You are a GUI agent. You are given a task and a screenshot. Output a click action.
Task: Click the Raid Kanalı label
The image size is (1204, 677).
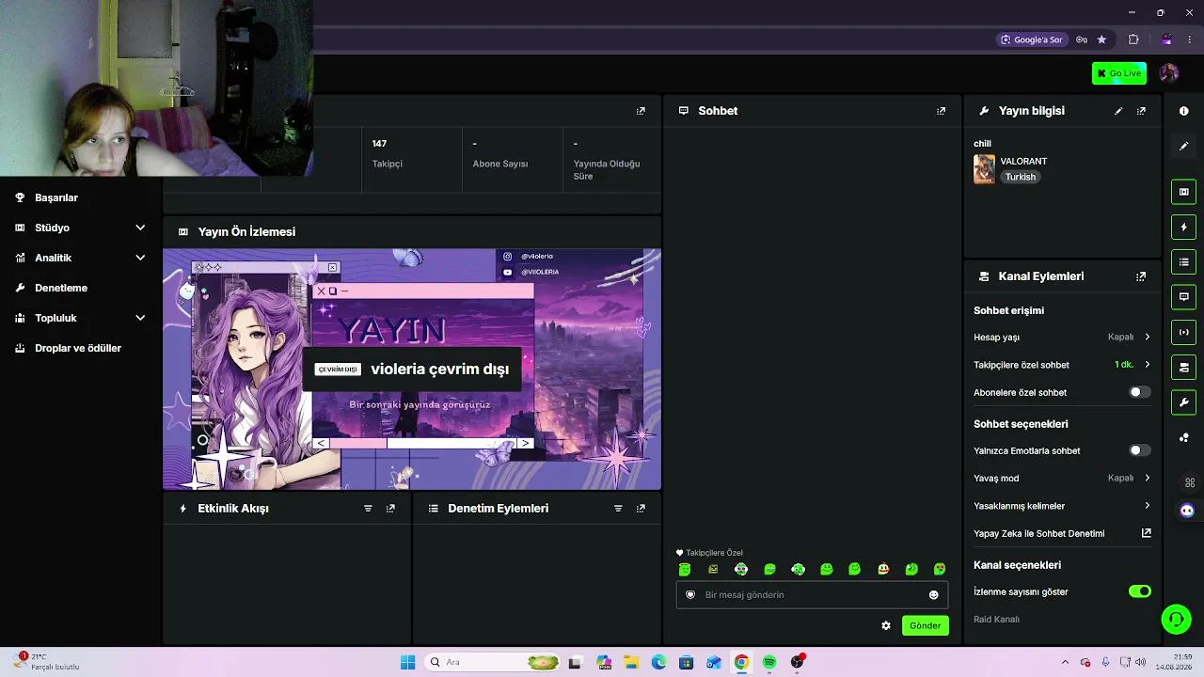tap(996, 620)
